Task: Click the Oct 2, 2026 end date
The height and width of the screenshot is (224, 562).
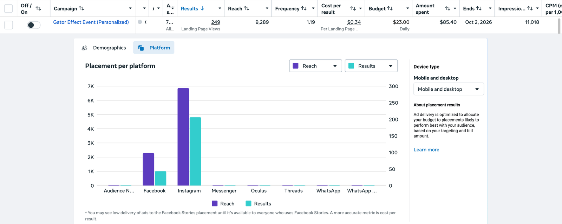Action: [x=478, y=22]
